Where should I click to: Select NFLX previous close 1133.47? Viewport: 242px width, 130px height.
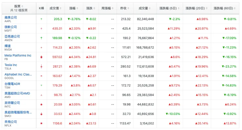(125, 123)
